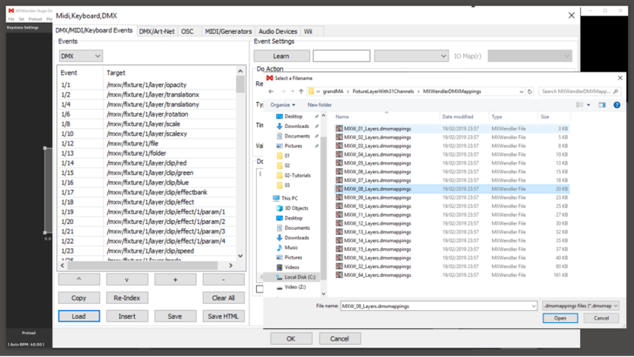
Task: Open pinned Downloads in quick access
Action: click(296, 126)
